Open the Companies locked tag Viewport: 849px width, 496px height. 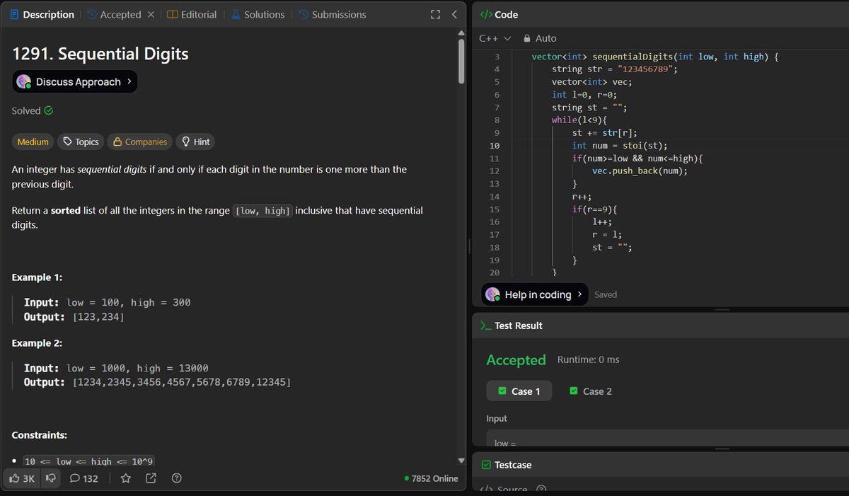coord(140,142)
